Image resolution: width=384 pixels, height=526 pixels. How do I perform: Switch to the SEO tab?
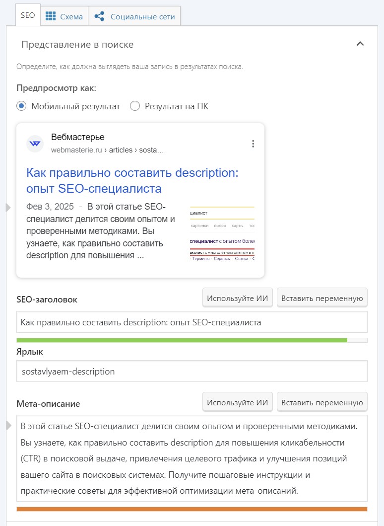[x=28, y=15]
